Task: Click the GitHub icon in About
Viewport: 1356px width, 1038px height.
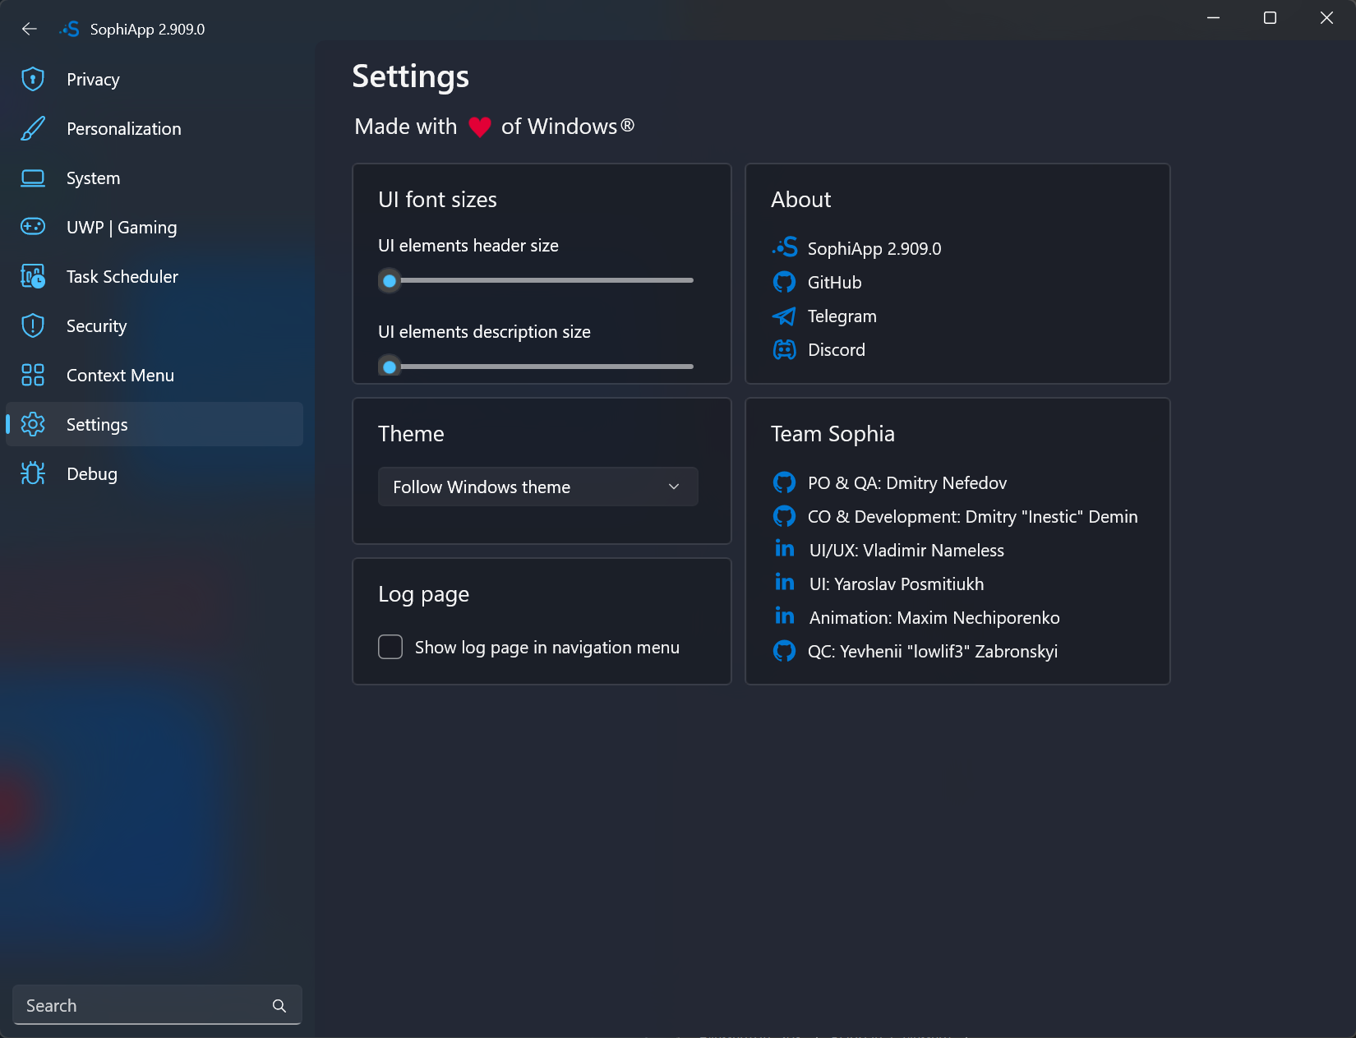Action: [784, 282]
